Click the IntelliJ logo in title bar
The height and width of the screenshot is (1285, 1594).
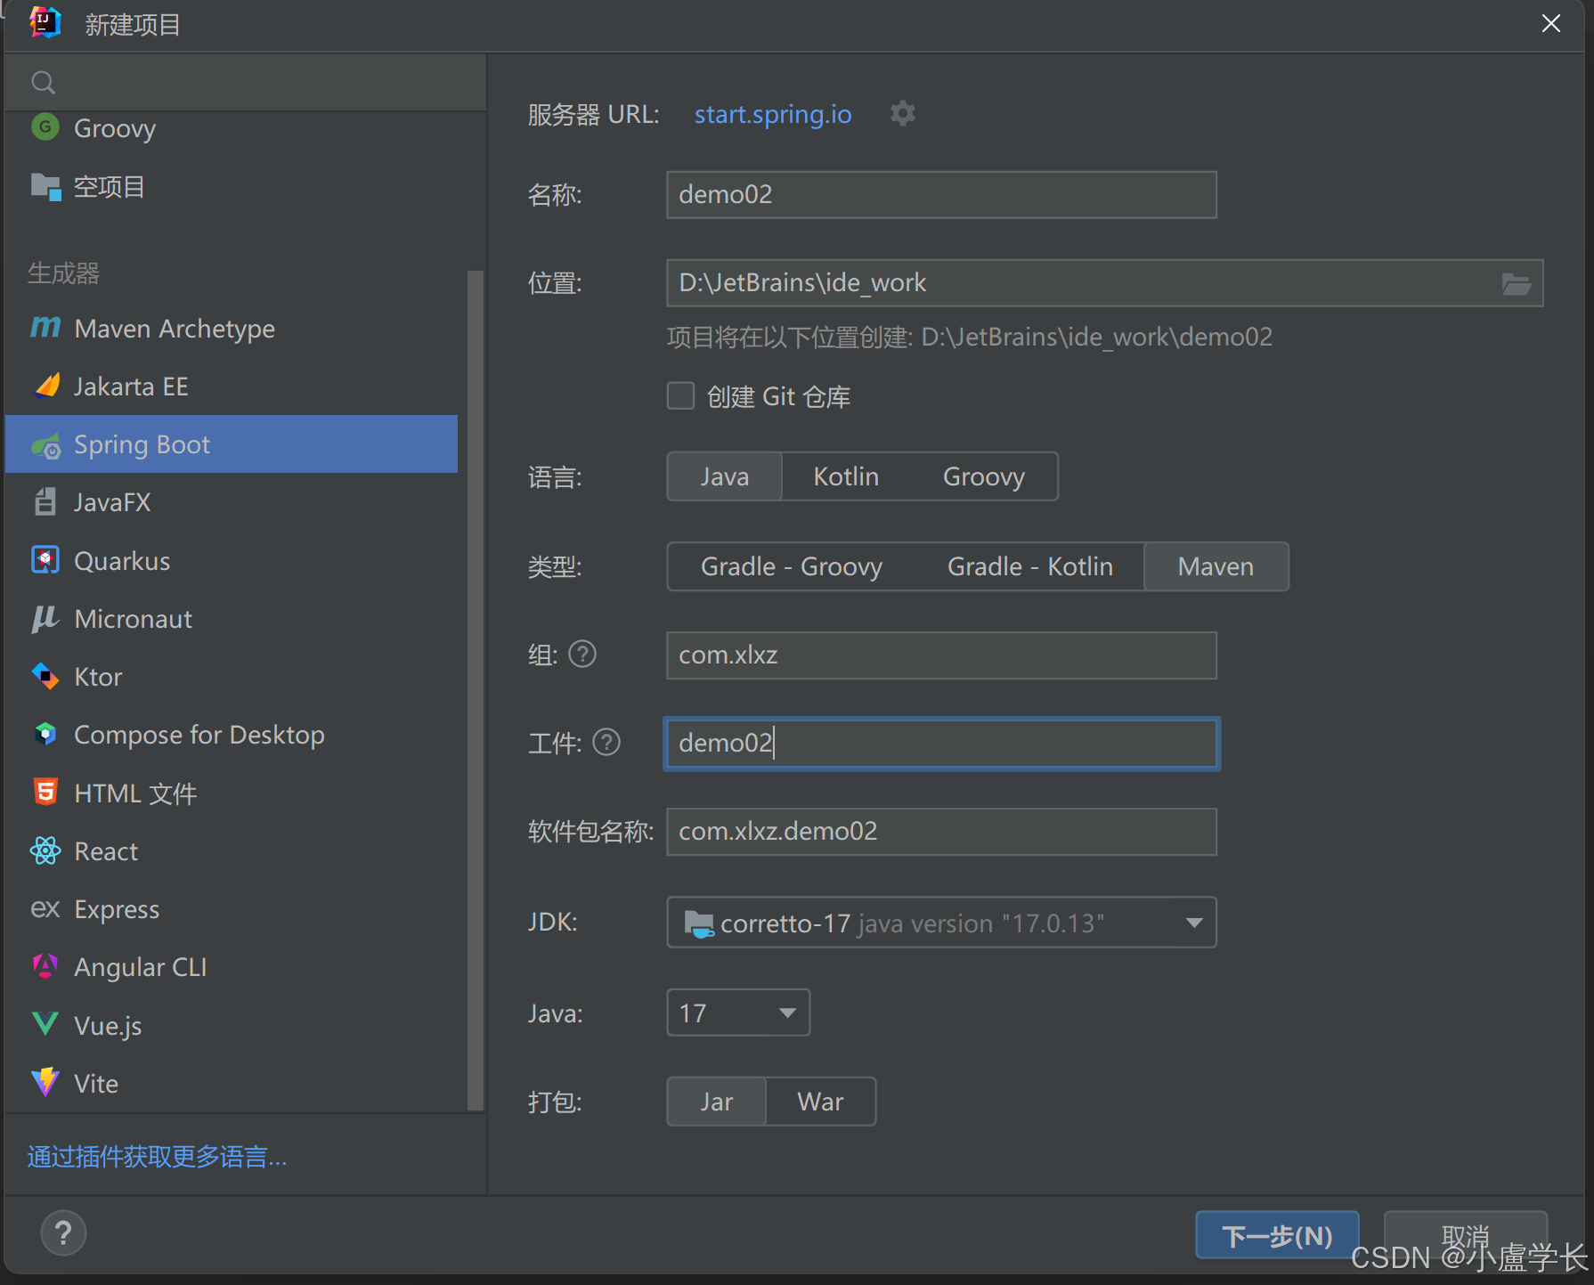[x=45, y=22]
